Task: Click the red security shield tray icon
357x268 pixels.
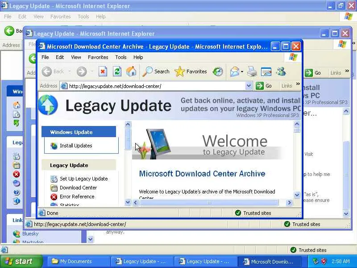Action: pos(324,261)
